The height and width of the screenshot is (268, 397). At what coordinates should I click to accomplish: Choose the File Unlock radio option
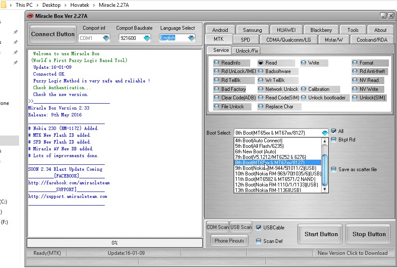click(232, 107)
